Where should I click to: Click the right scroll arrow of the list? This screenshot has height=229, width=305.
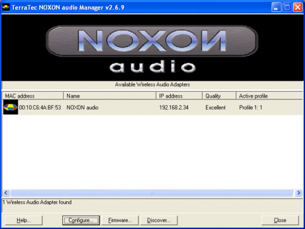pyautogui.click(x=299, y=193)
